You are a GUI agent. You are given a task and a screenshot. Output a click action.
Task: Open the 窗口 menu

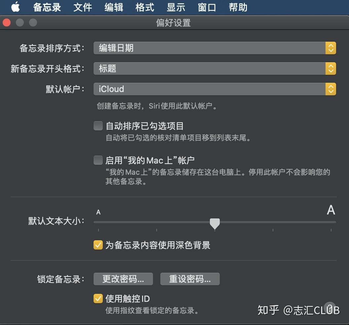coord(207,7)
